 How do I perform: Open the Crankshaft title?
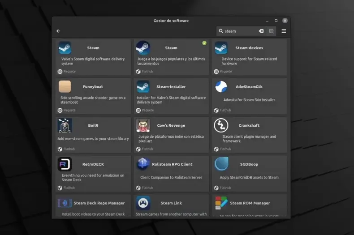pyautogui.click(x=249, y=125)
